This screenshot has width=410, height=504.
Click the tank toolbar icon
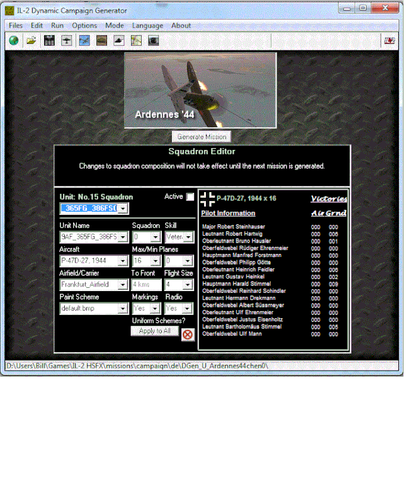102,41
